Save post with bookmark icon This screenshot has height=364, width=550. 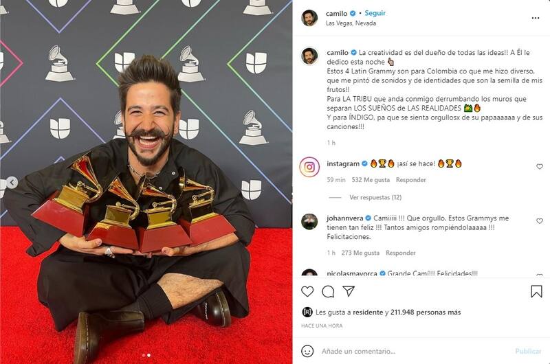536,291
